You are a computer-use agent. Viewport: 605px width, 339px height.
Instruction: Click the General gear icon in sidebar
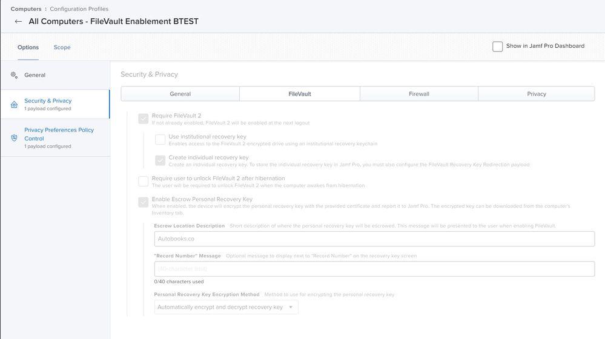15,75
